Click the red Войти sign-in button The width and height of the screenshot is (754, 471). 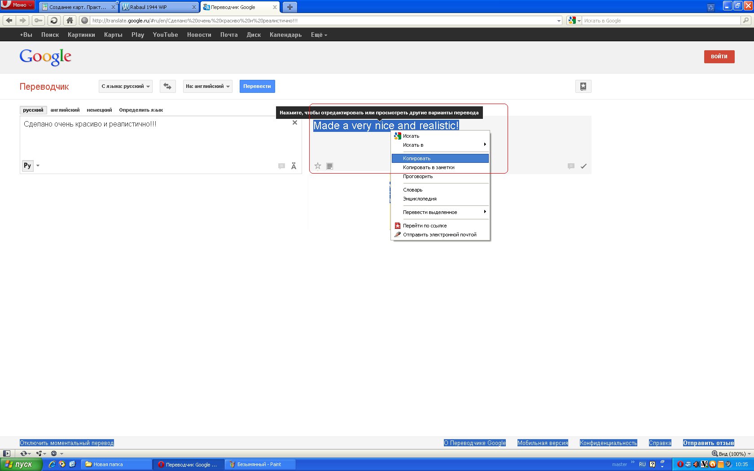(719, 57)
